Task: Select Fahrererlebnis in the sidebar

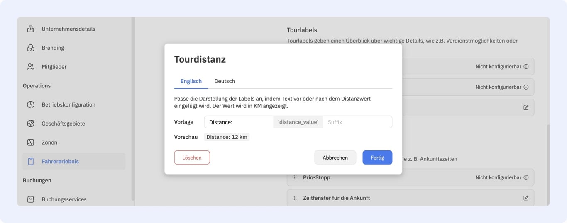Action: (x=74, y=161)
